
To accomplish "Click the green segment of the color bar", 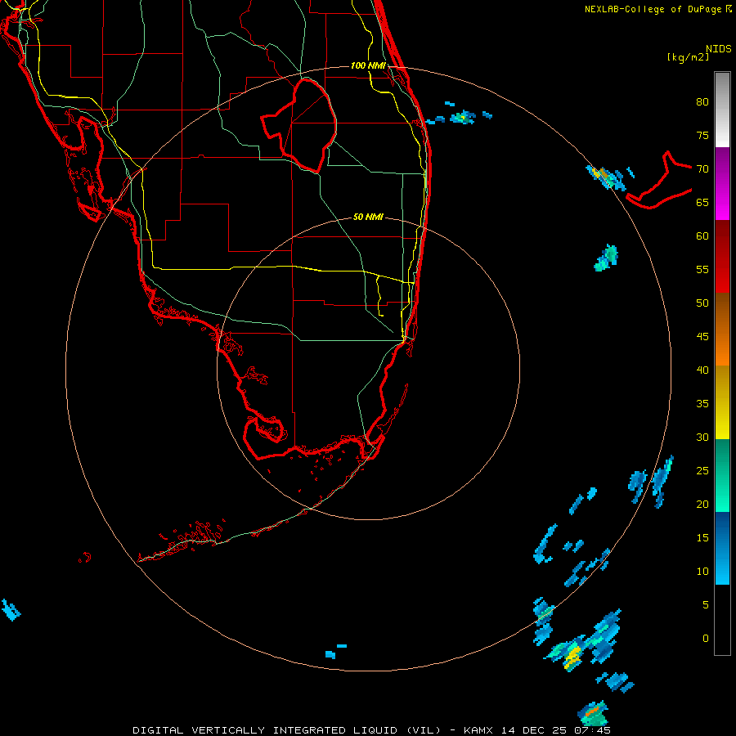I will [722, 475].
